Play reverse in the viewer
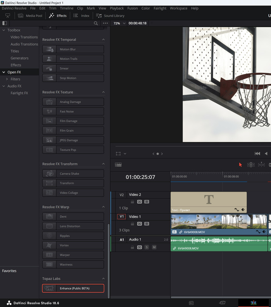 [266, 153]
